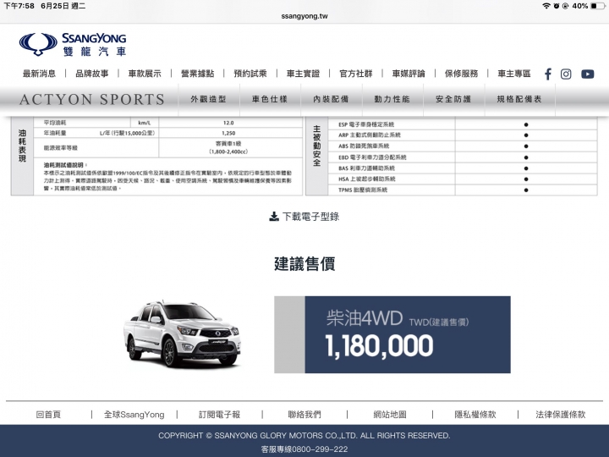Open the 車媒評論 menu
This screenshot has height=457, width=609.
pyautogui.click(x=409, y=74)
